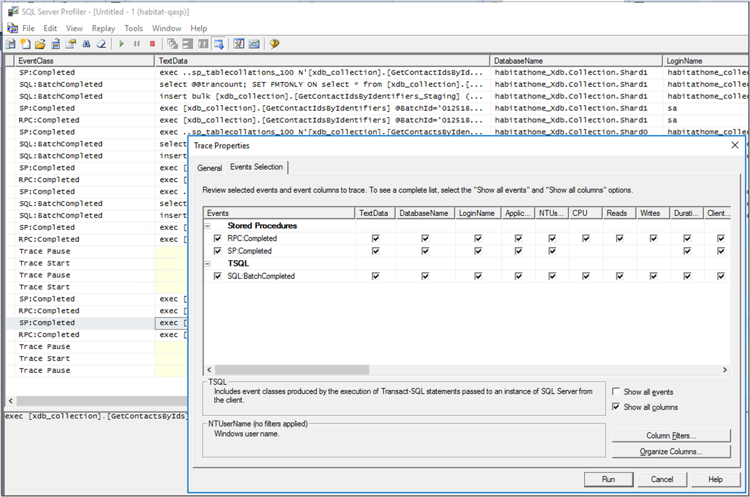The height and width of the screenshot is (497, 750).
Task: Toggle the Auto Scroll Window toolbar icon
Action: pos(219,44)
